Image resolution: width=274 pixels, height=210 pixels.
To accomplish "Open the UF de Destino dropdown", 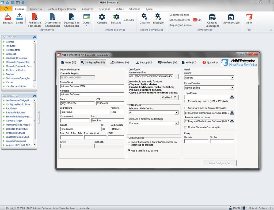I will [x=177, y=113].
